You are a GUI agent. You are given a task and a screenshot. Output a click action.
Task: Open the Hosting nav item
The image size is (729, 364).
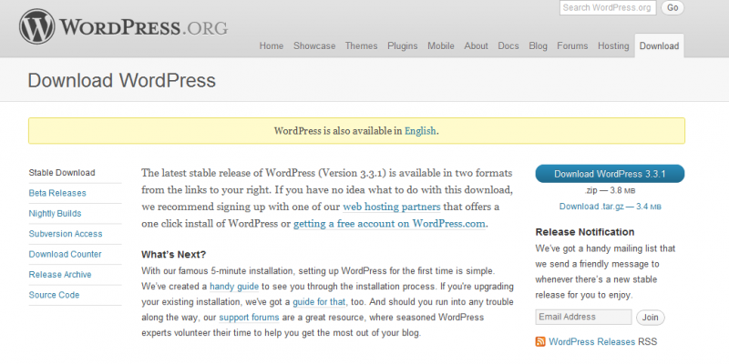[613, 46]
